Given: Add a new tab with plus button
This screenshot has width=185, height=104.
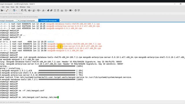Looking at the screenshot, I should pos(60,21).
